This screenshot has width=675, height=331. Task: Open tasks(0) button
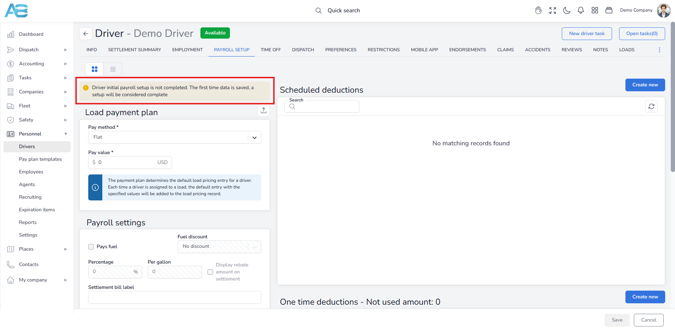pos(642,34)
